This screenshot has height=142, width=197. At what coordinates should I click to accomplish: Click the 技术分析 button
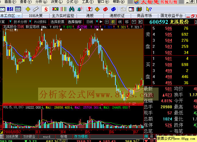click(20, 22)
